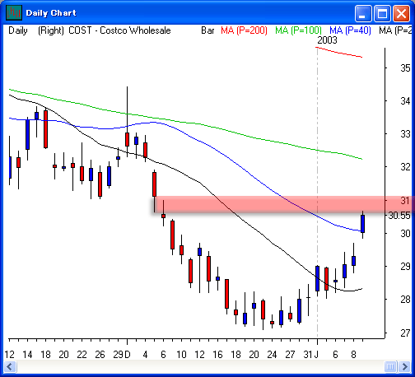Click the 33 price axis label
Viewport: 415px width, 377px height.
tap(405, 134)
